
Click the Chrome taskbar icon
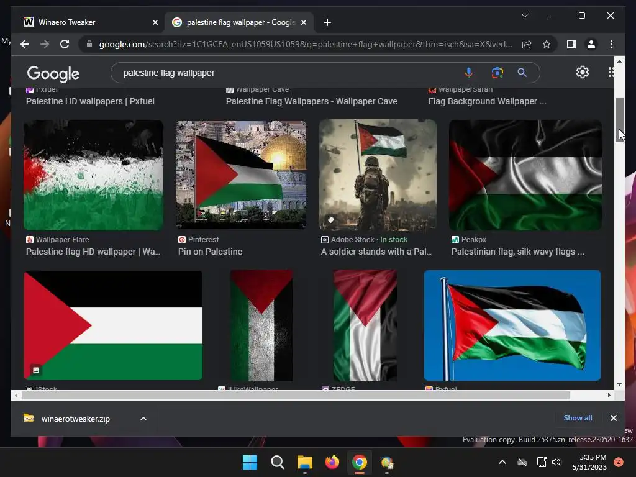pos(360,462)
